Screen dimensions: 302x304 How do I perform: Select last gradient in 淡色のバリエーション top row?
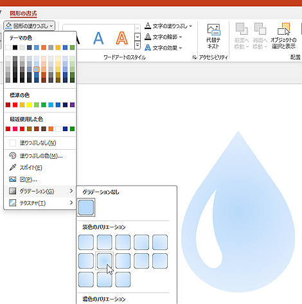point(160,242)
